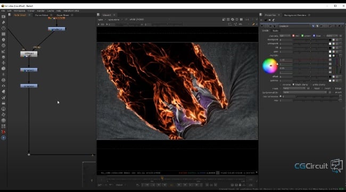Open the Image nodes menu in left toolbar
This screenshot has width=346, height=192.
tap(3, 16)
